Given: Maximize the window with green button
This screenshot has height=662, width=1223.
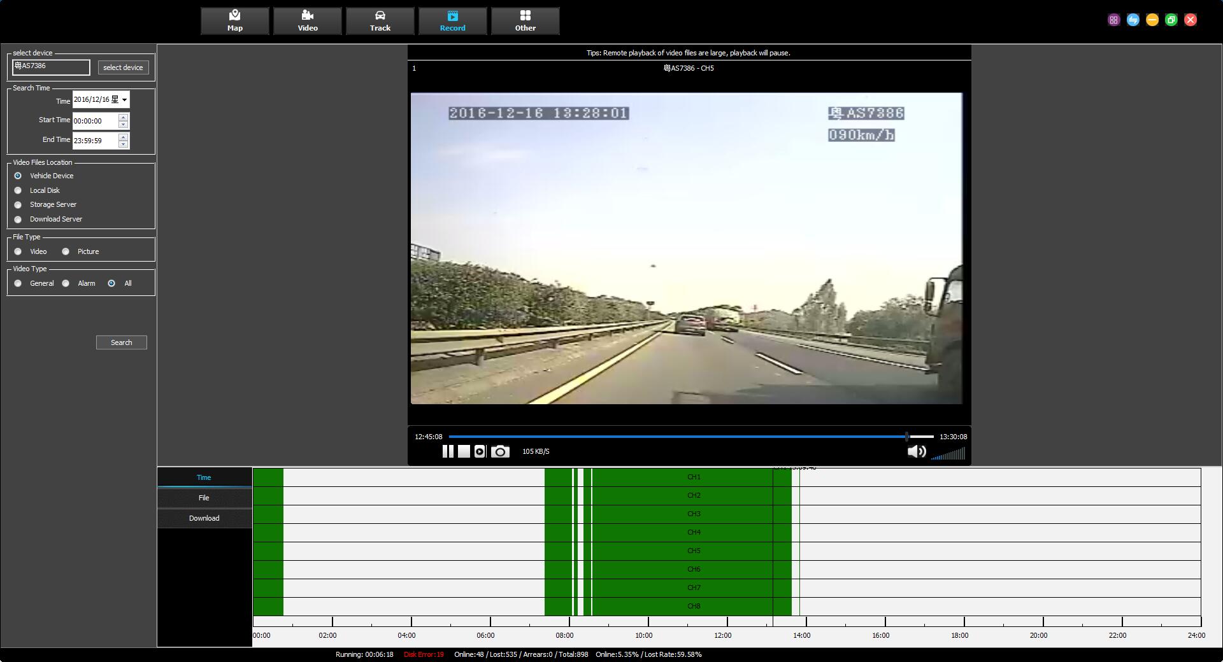Looking at the screenshot, I should coord(1171,20).
